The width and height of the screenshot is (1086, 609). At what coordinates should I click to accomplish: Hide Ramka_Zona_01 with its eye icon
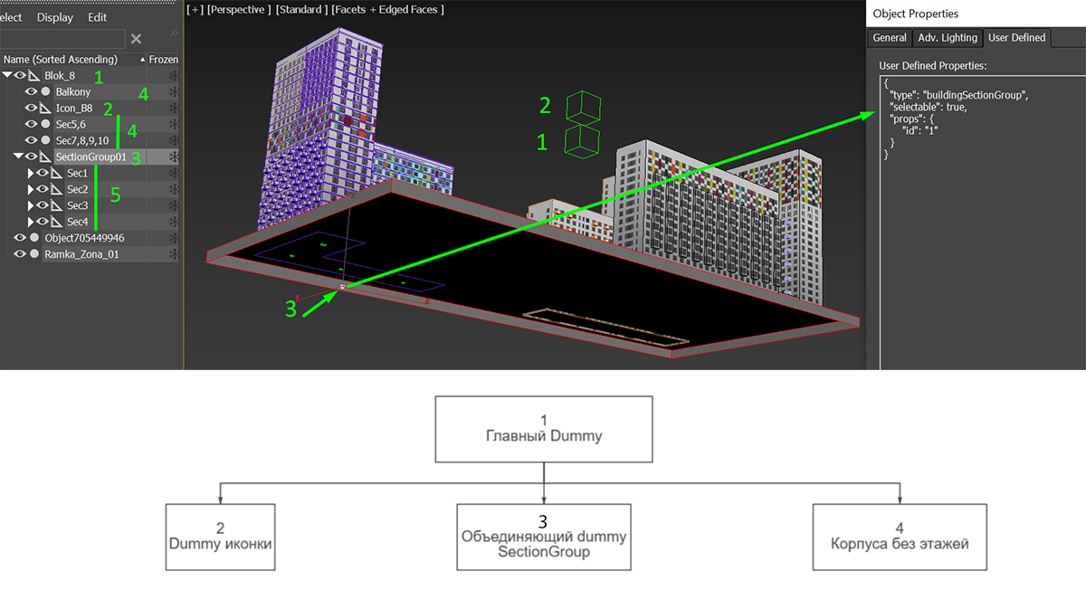click(x=20, y=254)
